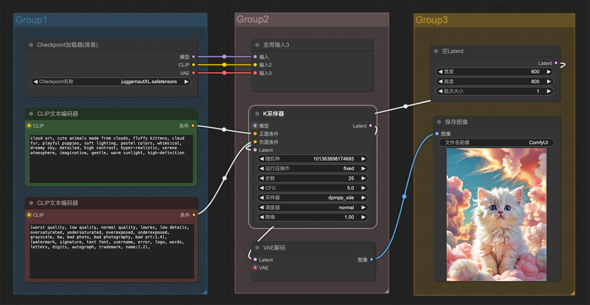590x305 pixels.
Task: Select the Group1 title bar
Action: coord(111,20)
